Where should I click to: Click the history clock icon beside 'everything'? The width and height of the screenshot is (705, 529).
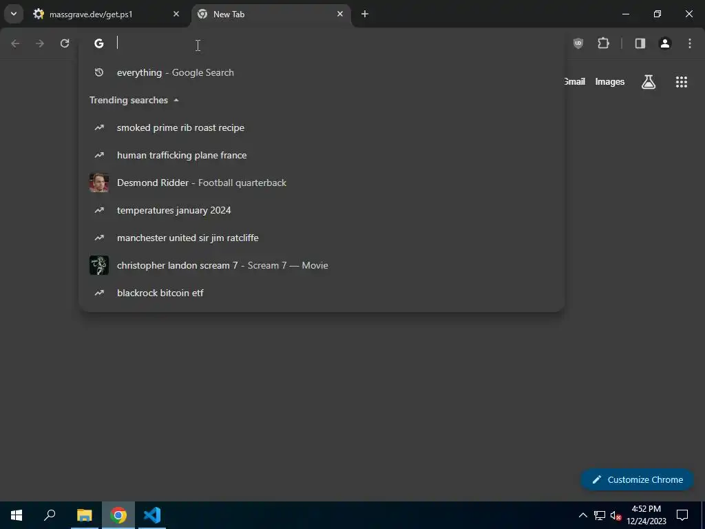coord(99,72)
